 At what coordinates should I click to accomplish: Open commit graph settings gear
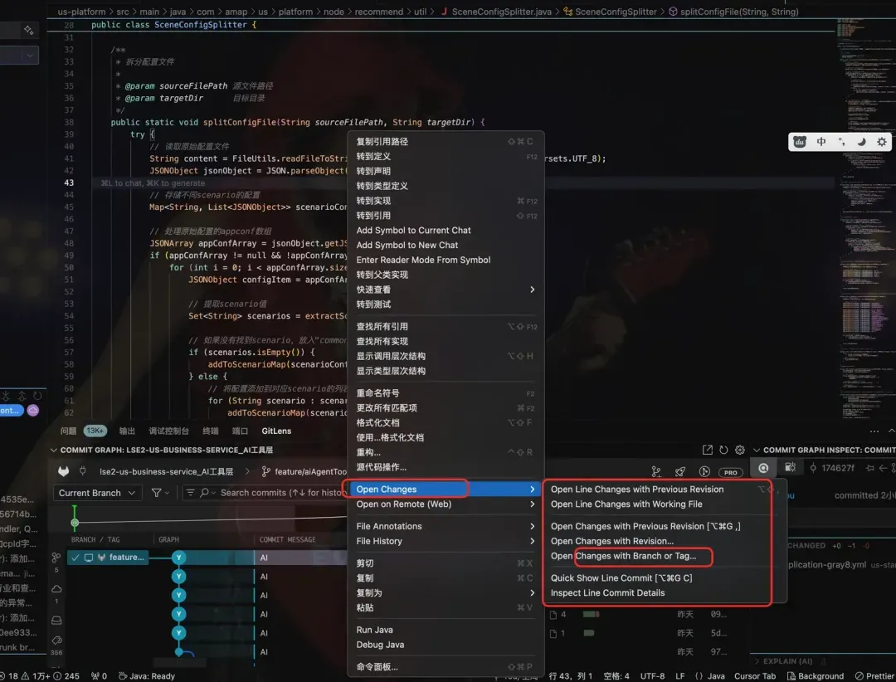coord(739,450)
